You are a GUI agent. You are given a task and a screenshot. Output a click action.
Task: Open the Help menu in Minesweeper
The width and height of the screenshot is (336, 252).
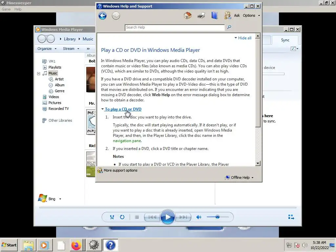pos(18,9)
